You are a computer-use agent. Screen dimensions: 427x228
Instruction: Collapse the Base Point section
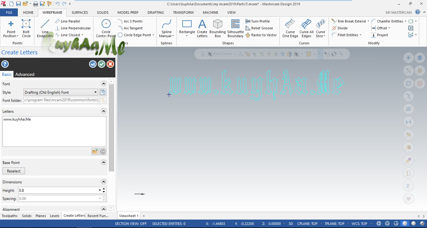[103, 162]
